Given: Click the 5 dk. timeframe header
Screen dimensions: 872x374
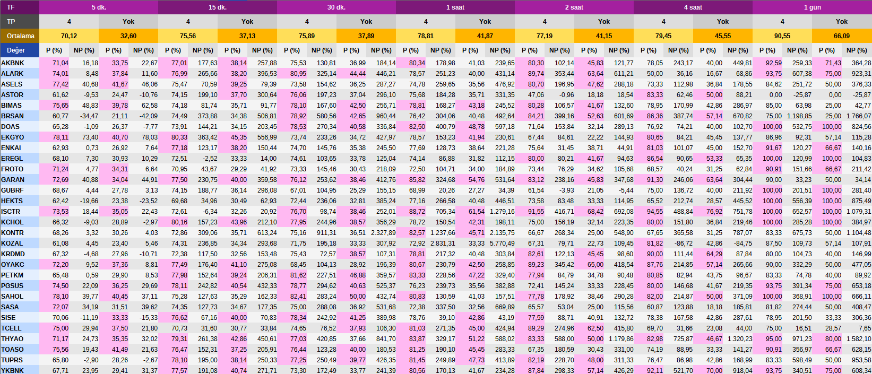Looking at the screenshot, I should (98, 7).
